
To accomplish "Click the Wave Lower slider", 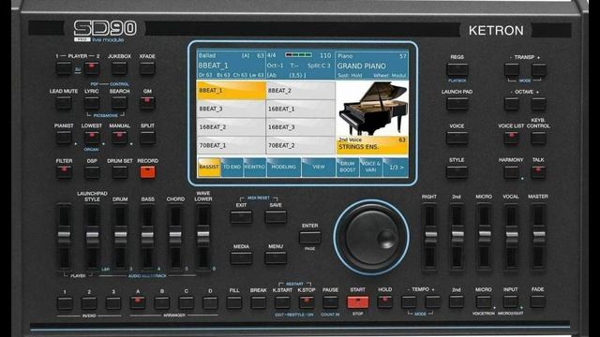I will (x=203, y=234).
